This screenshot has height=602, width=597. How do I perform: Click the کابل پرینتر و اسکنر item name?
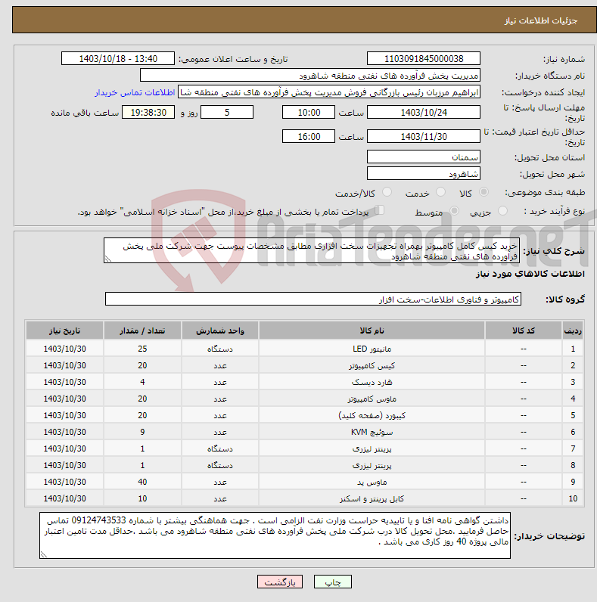[372, 498]
